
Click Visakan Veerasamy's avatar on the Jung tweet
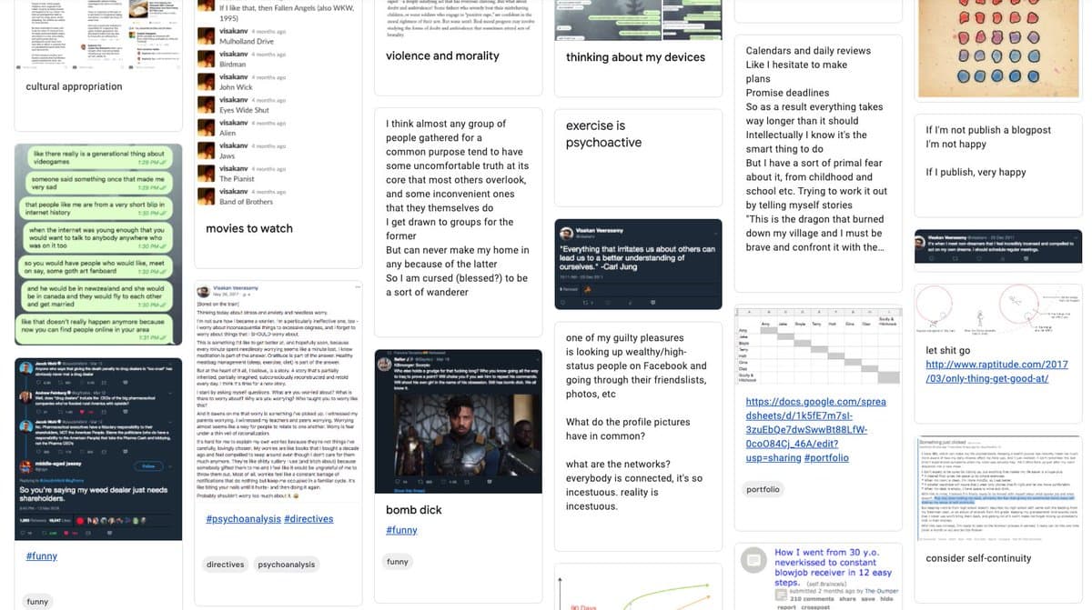pos(566,233)
